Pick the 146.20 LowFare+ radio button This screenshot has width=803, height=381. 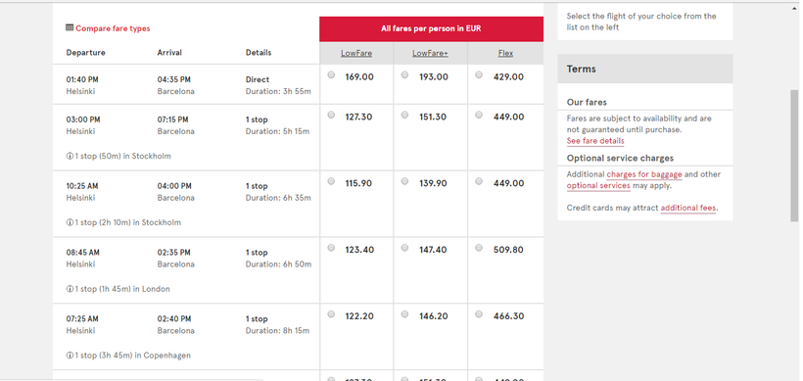pyautogui.click(x=404, y=314)
